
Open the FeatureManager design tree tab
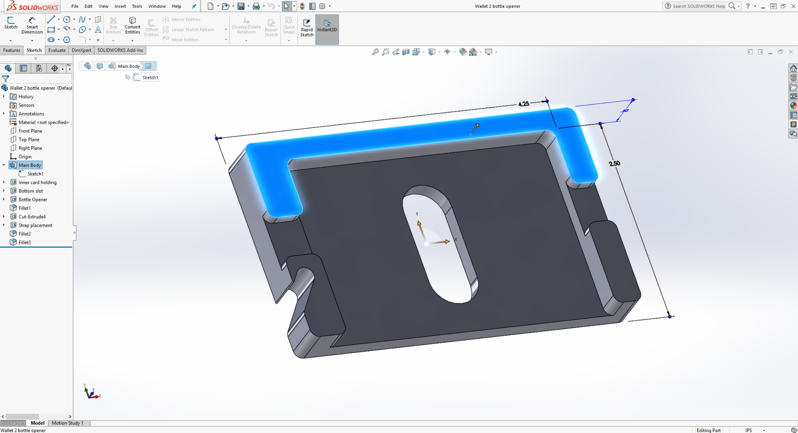pyautogui.click(x=8, y=68)
